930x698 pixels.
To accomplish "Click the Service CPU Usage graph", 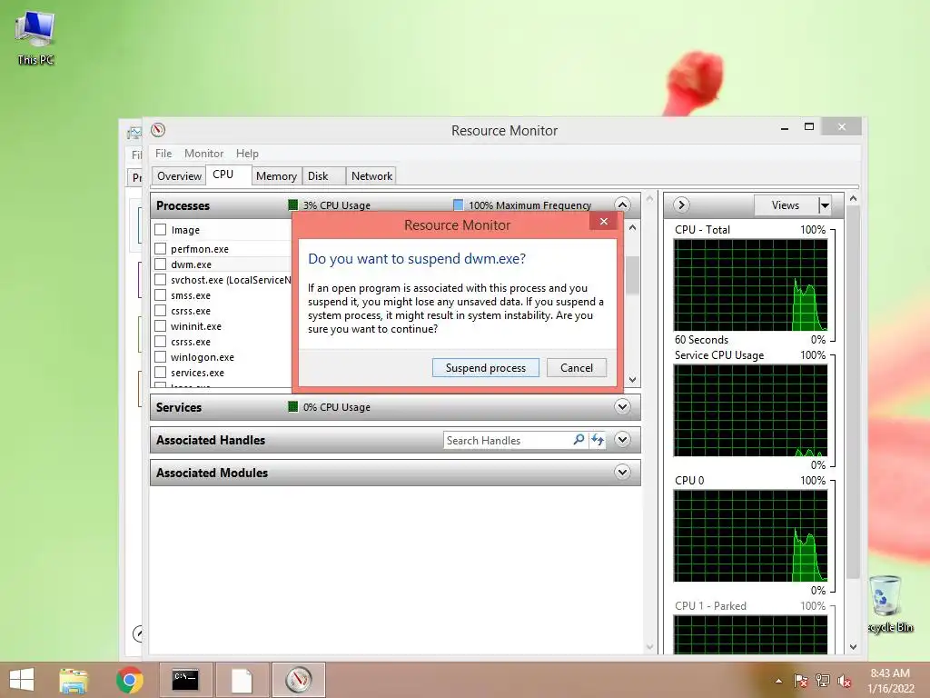I will point(750,411).
